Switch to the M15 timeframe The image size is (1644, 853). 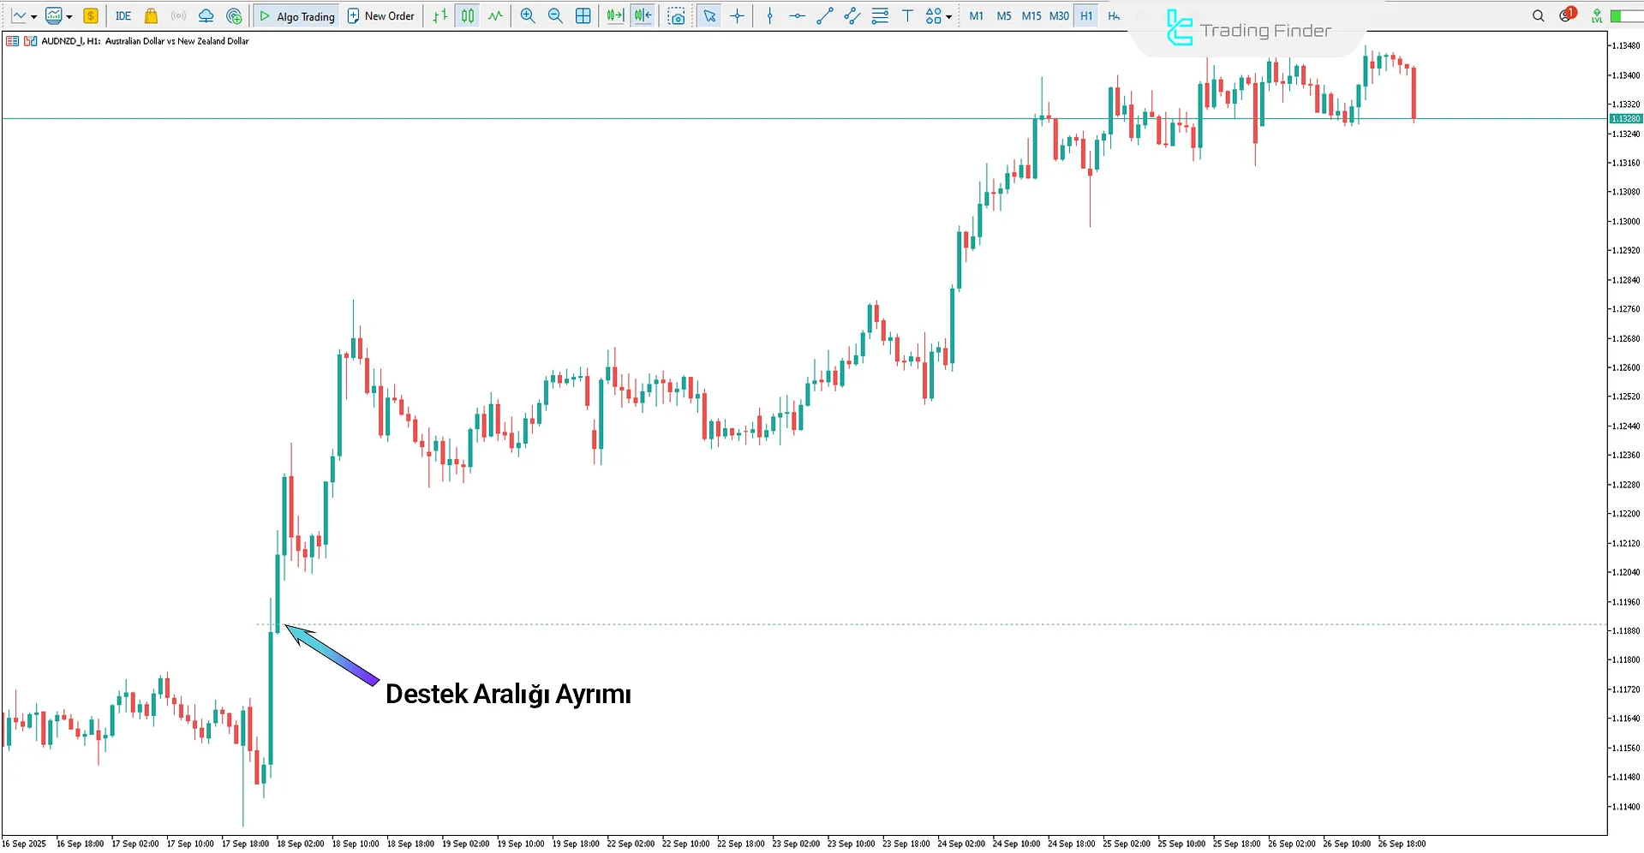(x=1031, y=16)
